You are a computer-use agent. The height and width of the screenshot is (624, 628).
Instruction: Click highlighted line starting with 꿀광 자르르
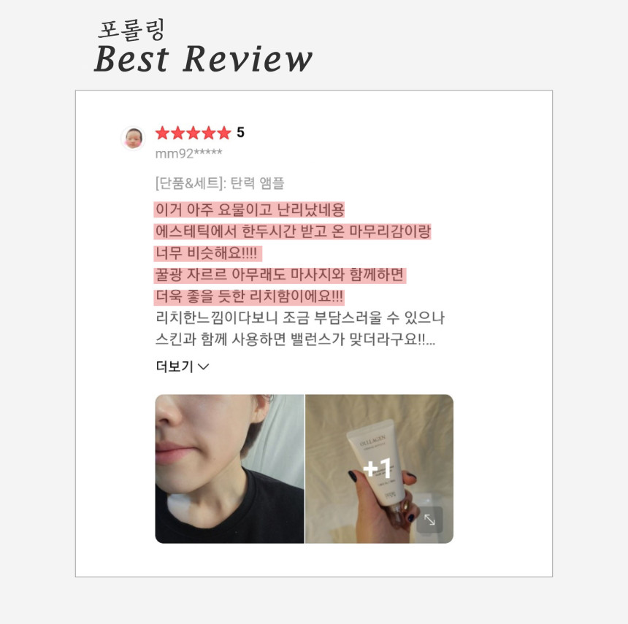280,275
